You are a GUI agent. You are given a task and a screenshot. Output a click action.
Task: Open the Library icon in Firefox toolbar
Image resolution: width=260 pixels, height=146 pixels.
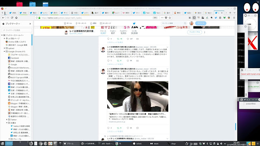pos(190,18)
